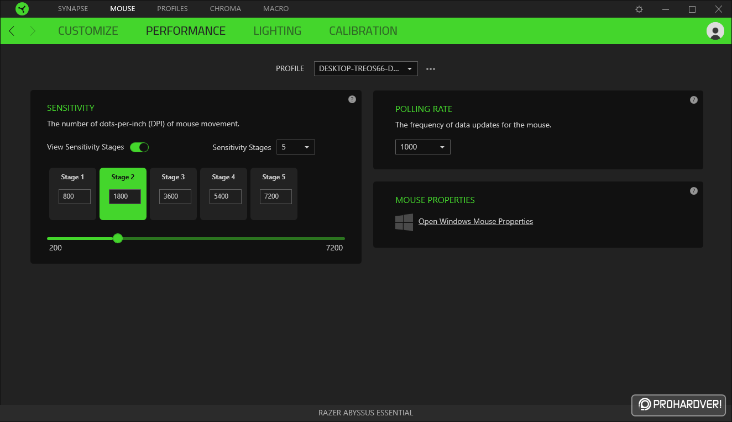This screenshot has height=422, width=732.
Task: Click the Windows logo icon
Action: coord(404,222)
